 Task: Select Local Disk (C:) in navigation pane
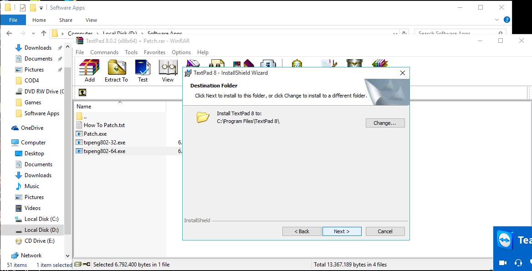[x=37, y=219]
